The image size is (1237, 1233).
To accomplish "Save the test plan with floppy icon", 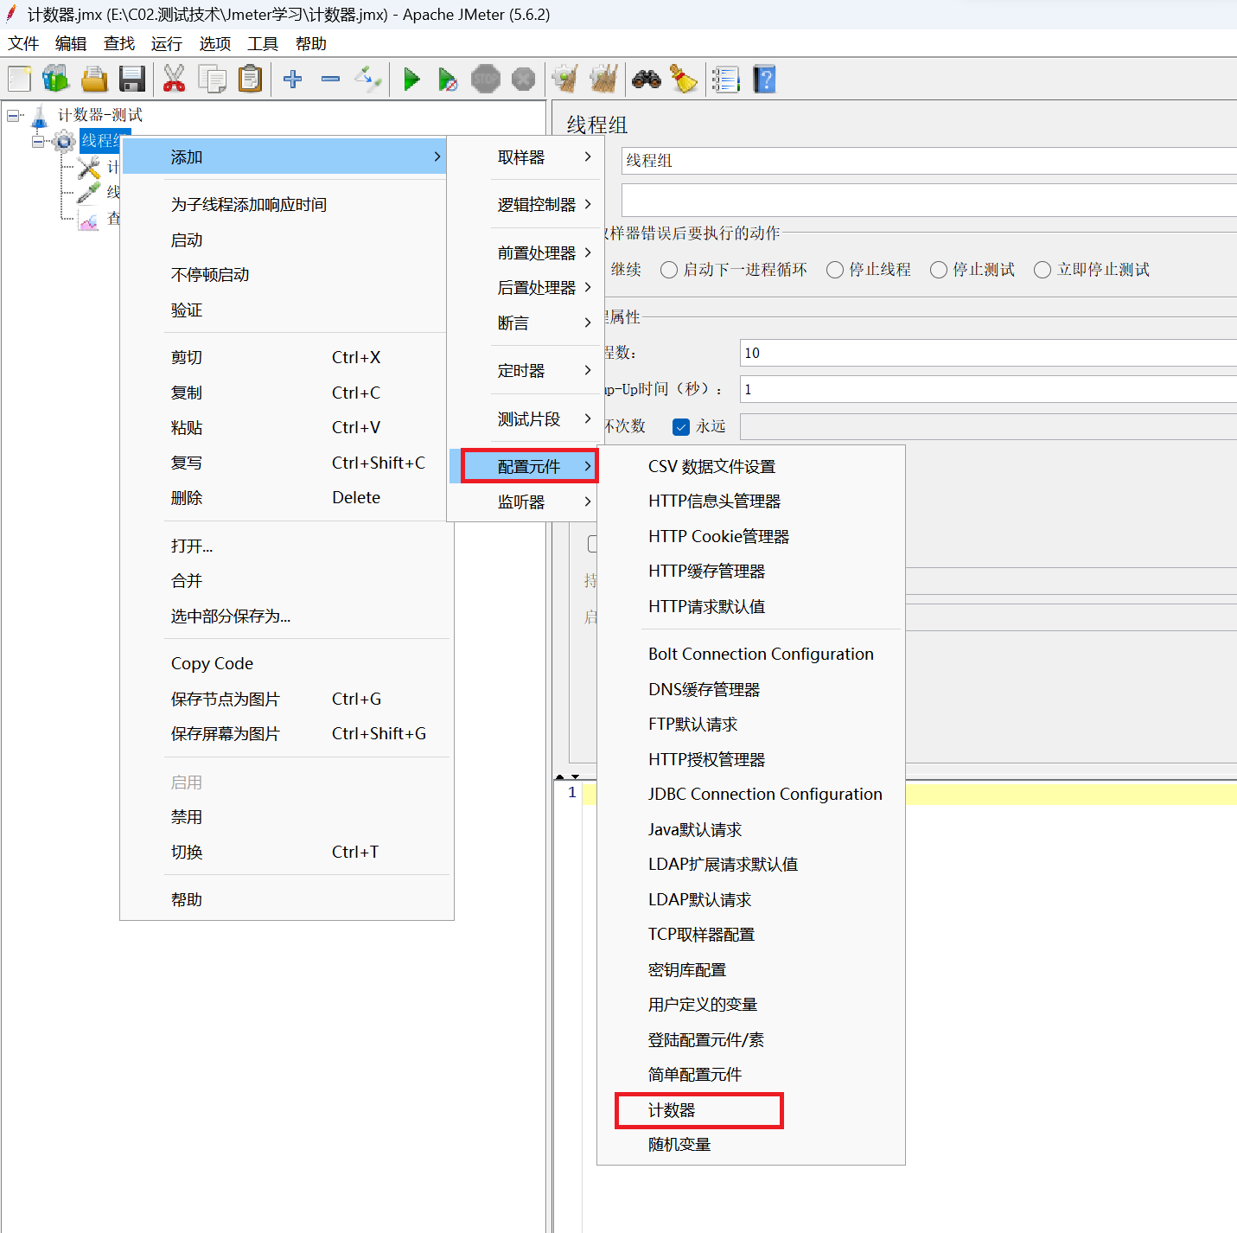I will tap(132, 80).
